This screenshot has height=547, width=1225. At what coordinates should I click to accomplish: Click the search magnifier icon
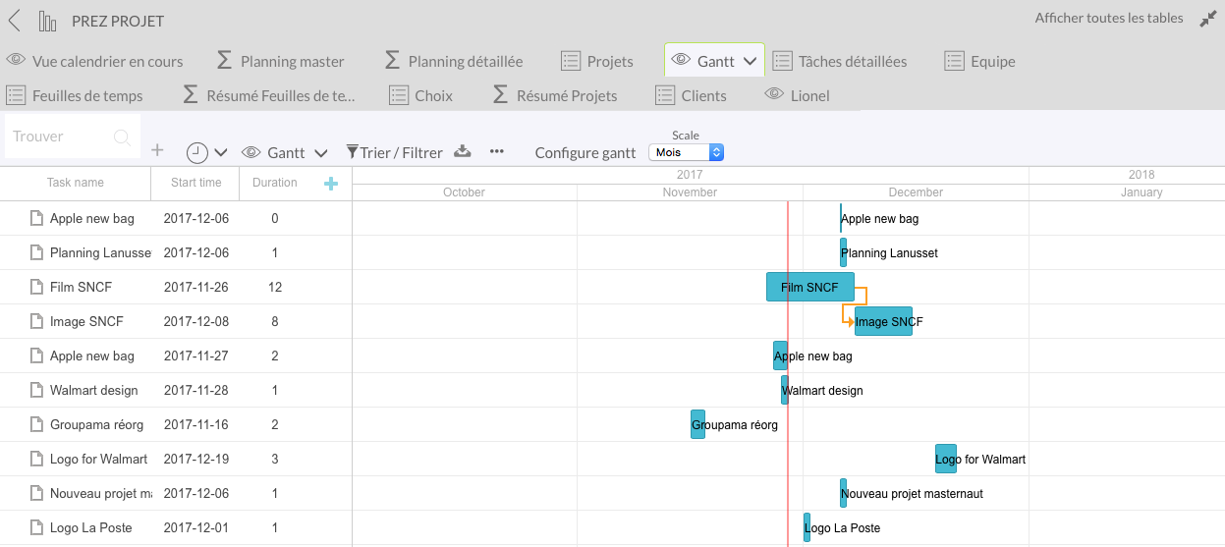(x=123, y=137)
